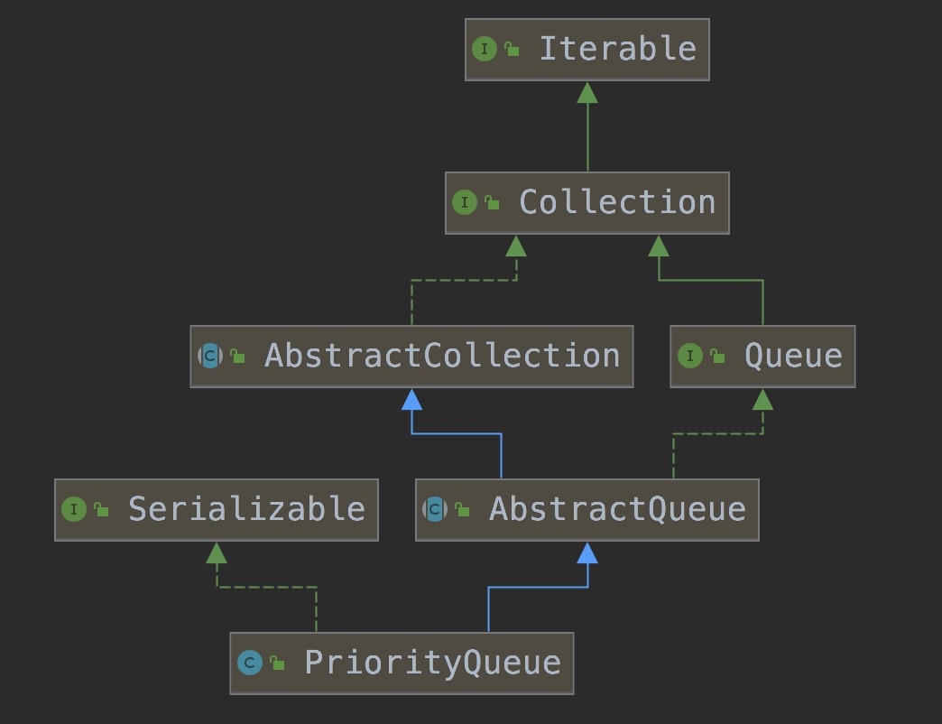Click the interface icon on Queue node
The width and height of the screenshot is (942, 724).
coord(689,356)
